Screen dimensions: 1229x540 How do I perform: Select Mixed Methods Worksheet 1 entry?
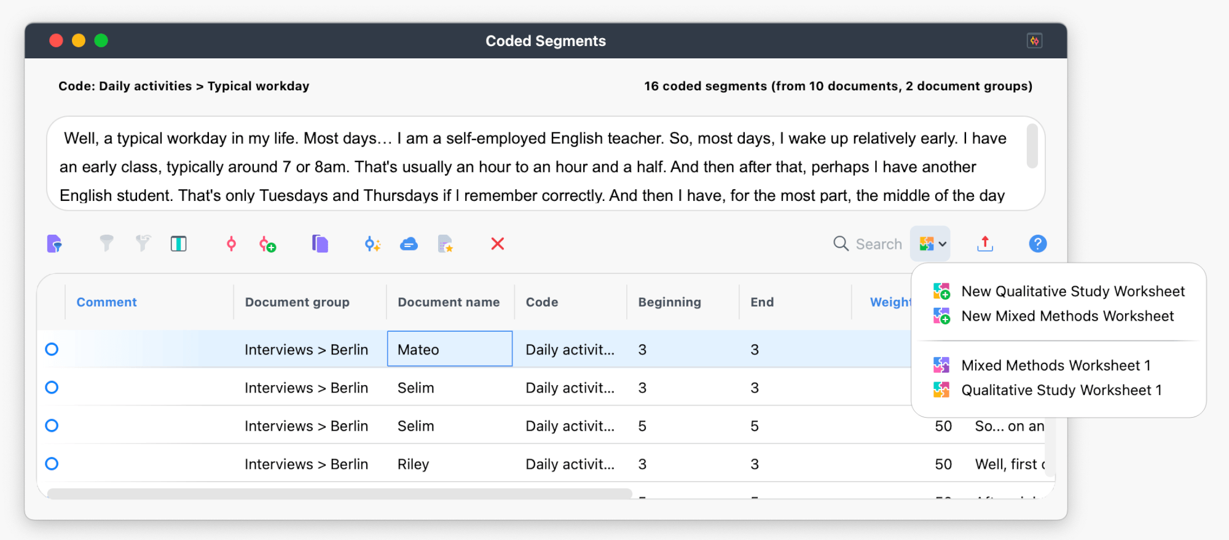1055,366
